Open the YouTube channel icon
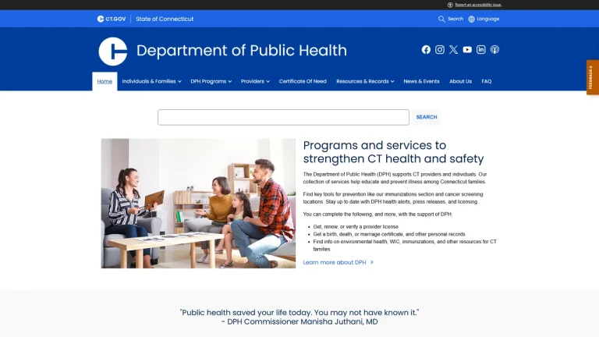599x337 pixels. (467, 50)
